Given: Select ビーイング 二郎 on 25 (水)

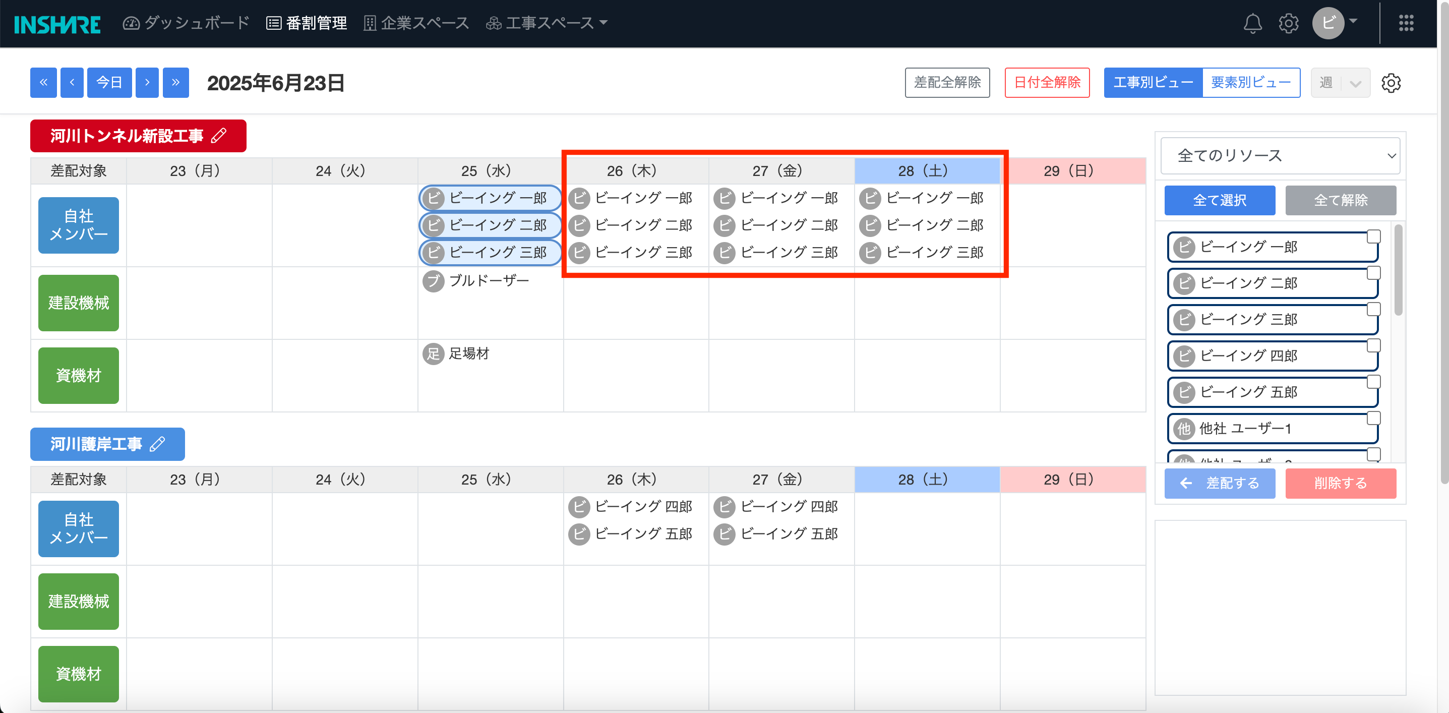Looking at the screenshot, I should pos(490,225).
